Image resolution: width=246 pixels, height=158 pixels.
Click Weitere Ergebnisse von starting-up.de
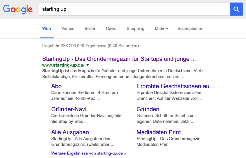(x=89, y=153)
